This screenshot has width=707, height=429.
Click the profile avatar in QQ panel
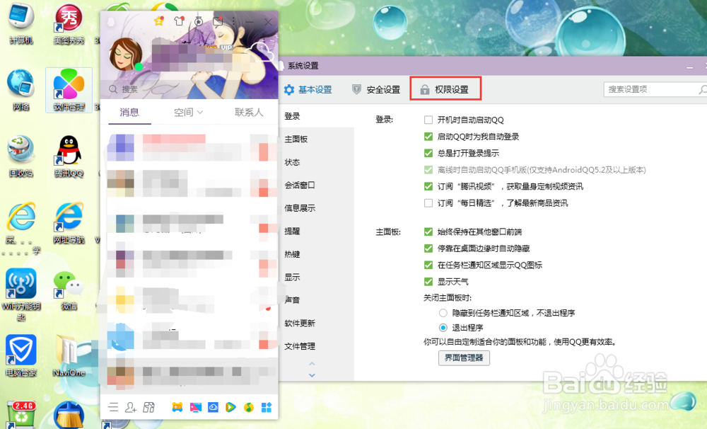click(125, 55)
